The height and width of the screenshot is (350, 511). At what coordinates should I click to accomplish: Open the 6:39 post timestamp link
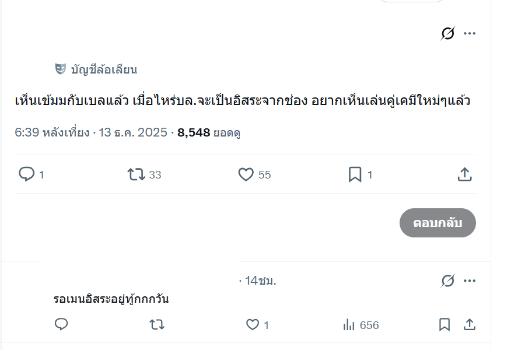pyautogui.click(x=92, y=132)
